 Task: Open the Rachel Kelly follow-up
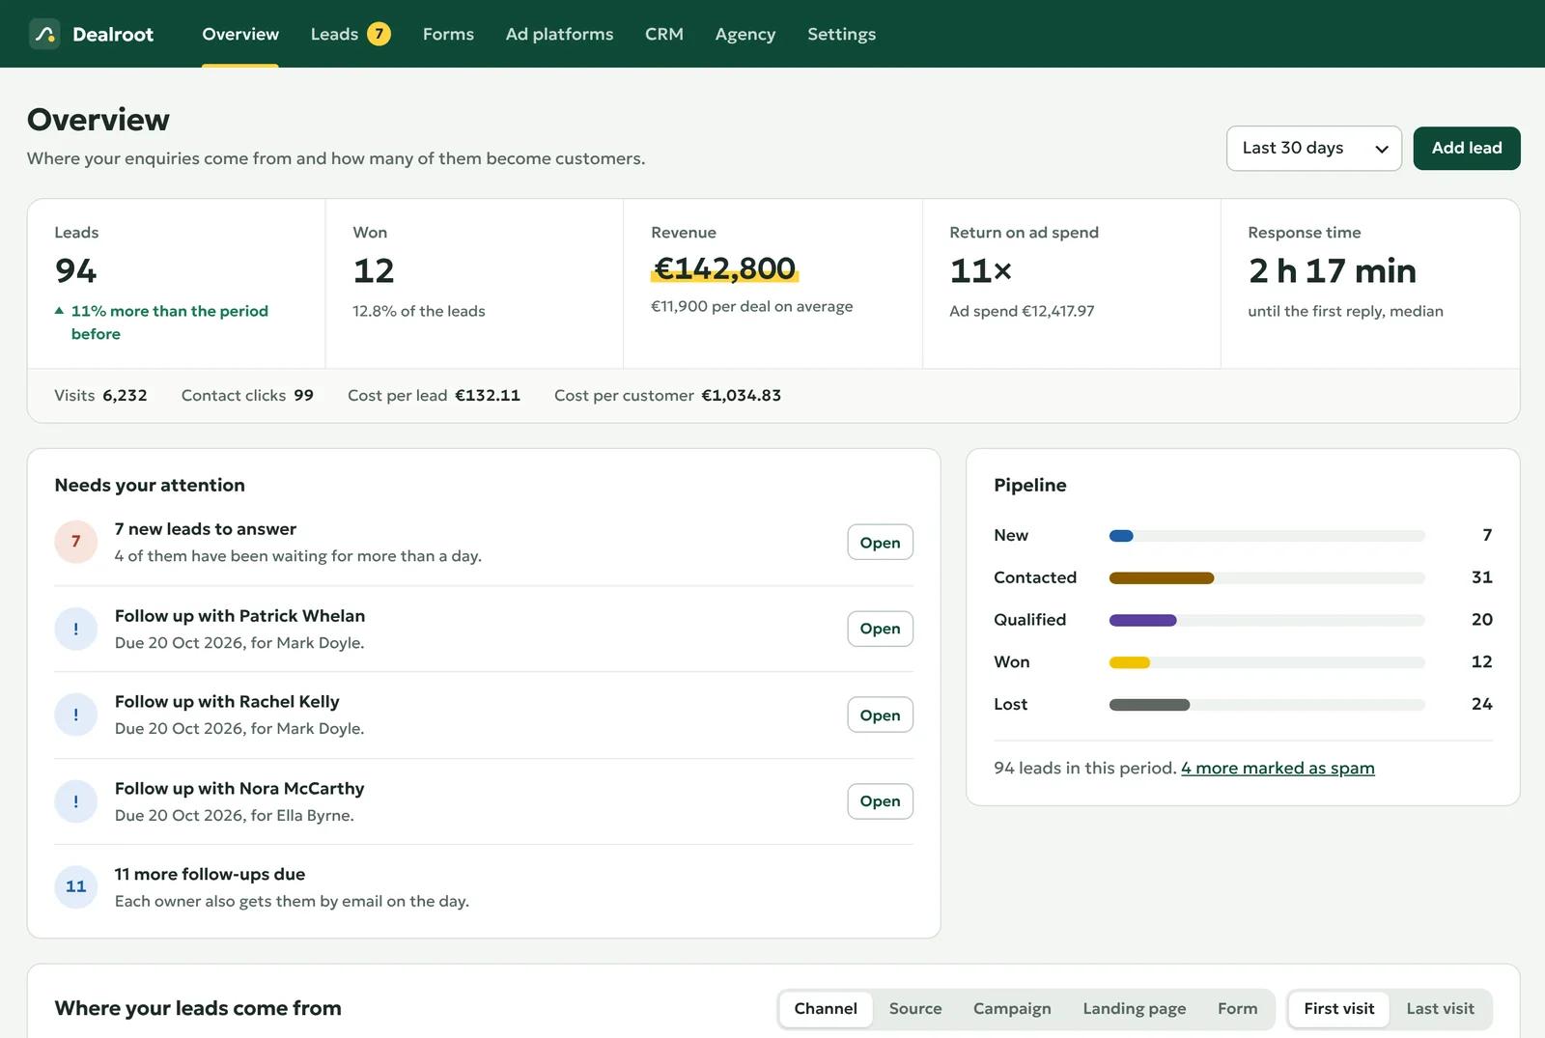pyautogui.click(x=880, y=715)
